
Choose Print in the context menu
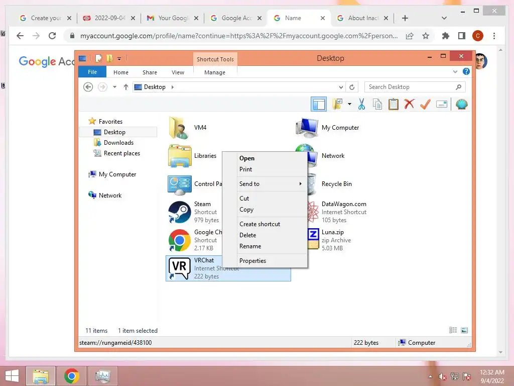point(245,169)
